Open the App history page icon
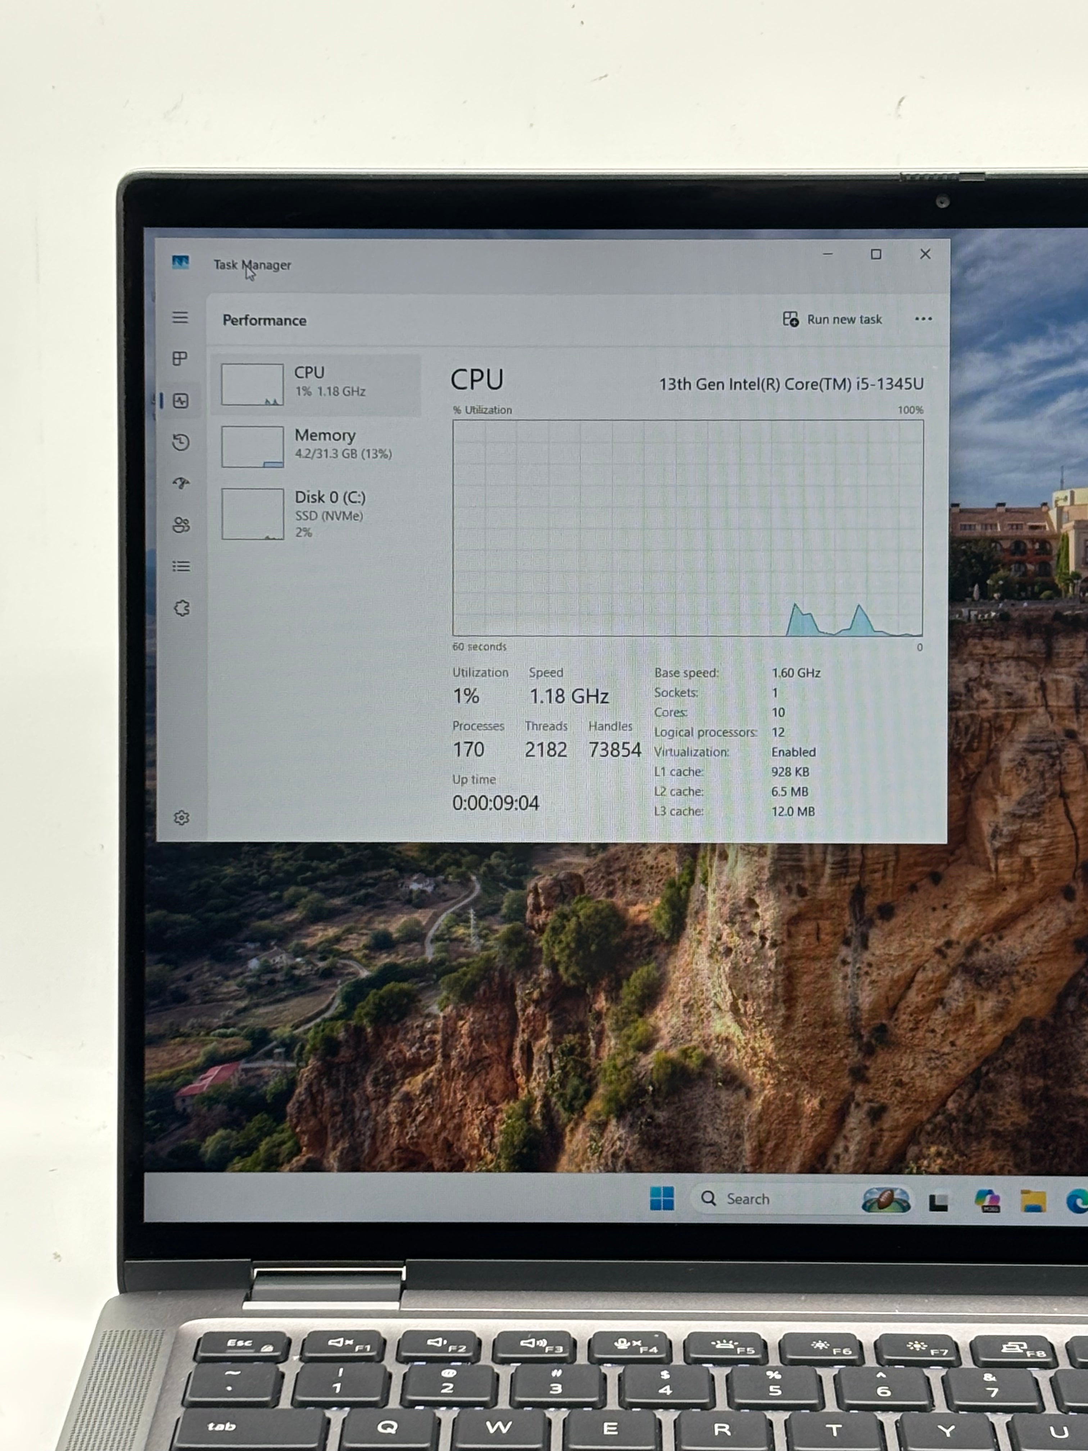Image resolution: width=1088 pixels, height=1451 pixels. coord(181,442)
